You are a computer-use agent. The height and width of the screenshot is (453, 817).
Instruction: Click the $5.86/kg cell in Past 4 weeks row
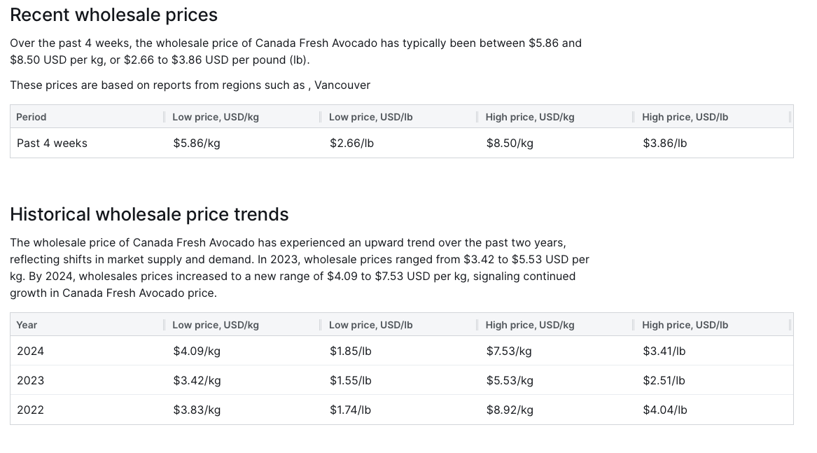click(197, 143)
